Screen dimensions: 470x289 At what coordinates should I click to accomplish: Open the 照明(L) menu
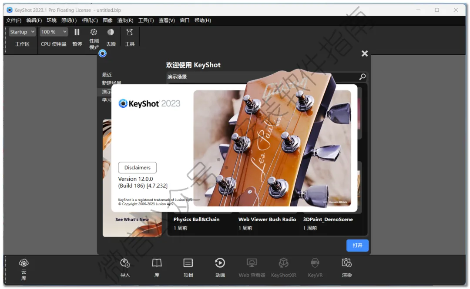click(x=69, y=20)
